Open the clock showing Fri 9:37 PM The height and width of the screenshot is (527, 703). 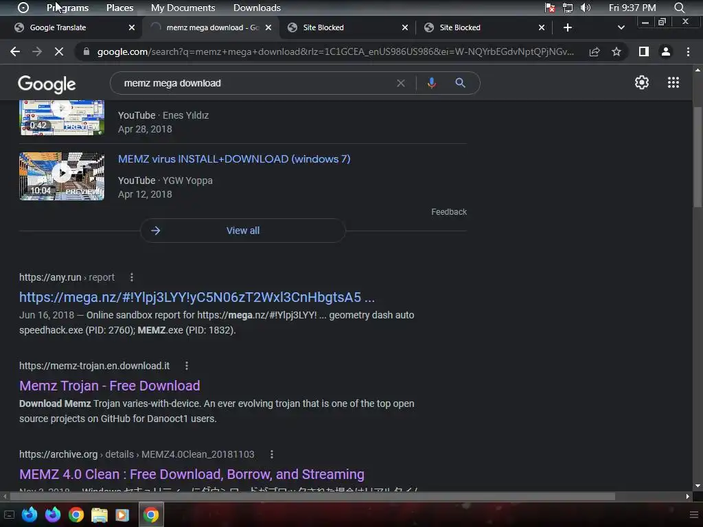(632, 8)
